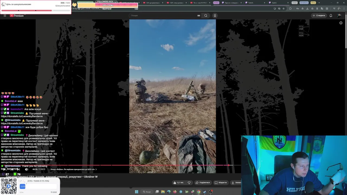Dislike the video
The height and width of the screenshot is (195, 347).
coord(189,183)
